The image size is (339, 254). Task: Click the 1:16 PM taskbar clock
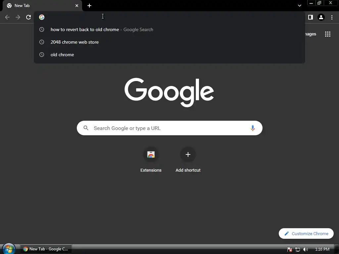[322, 249]
